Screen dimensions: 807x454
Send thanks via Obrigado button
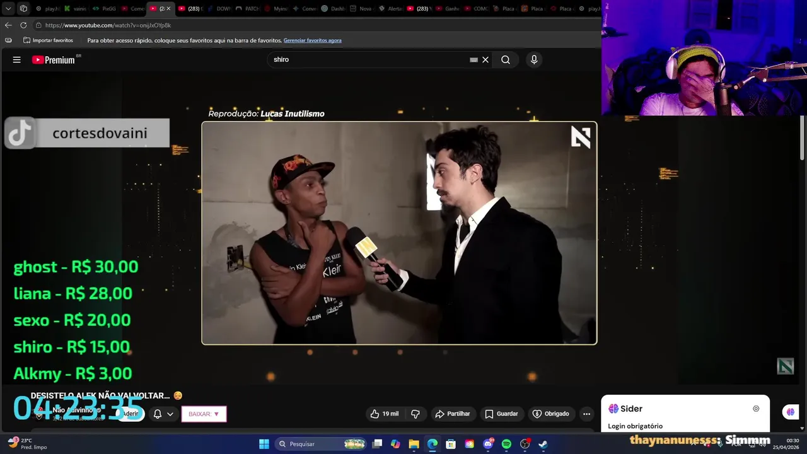[550, 414]
